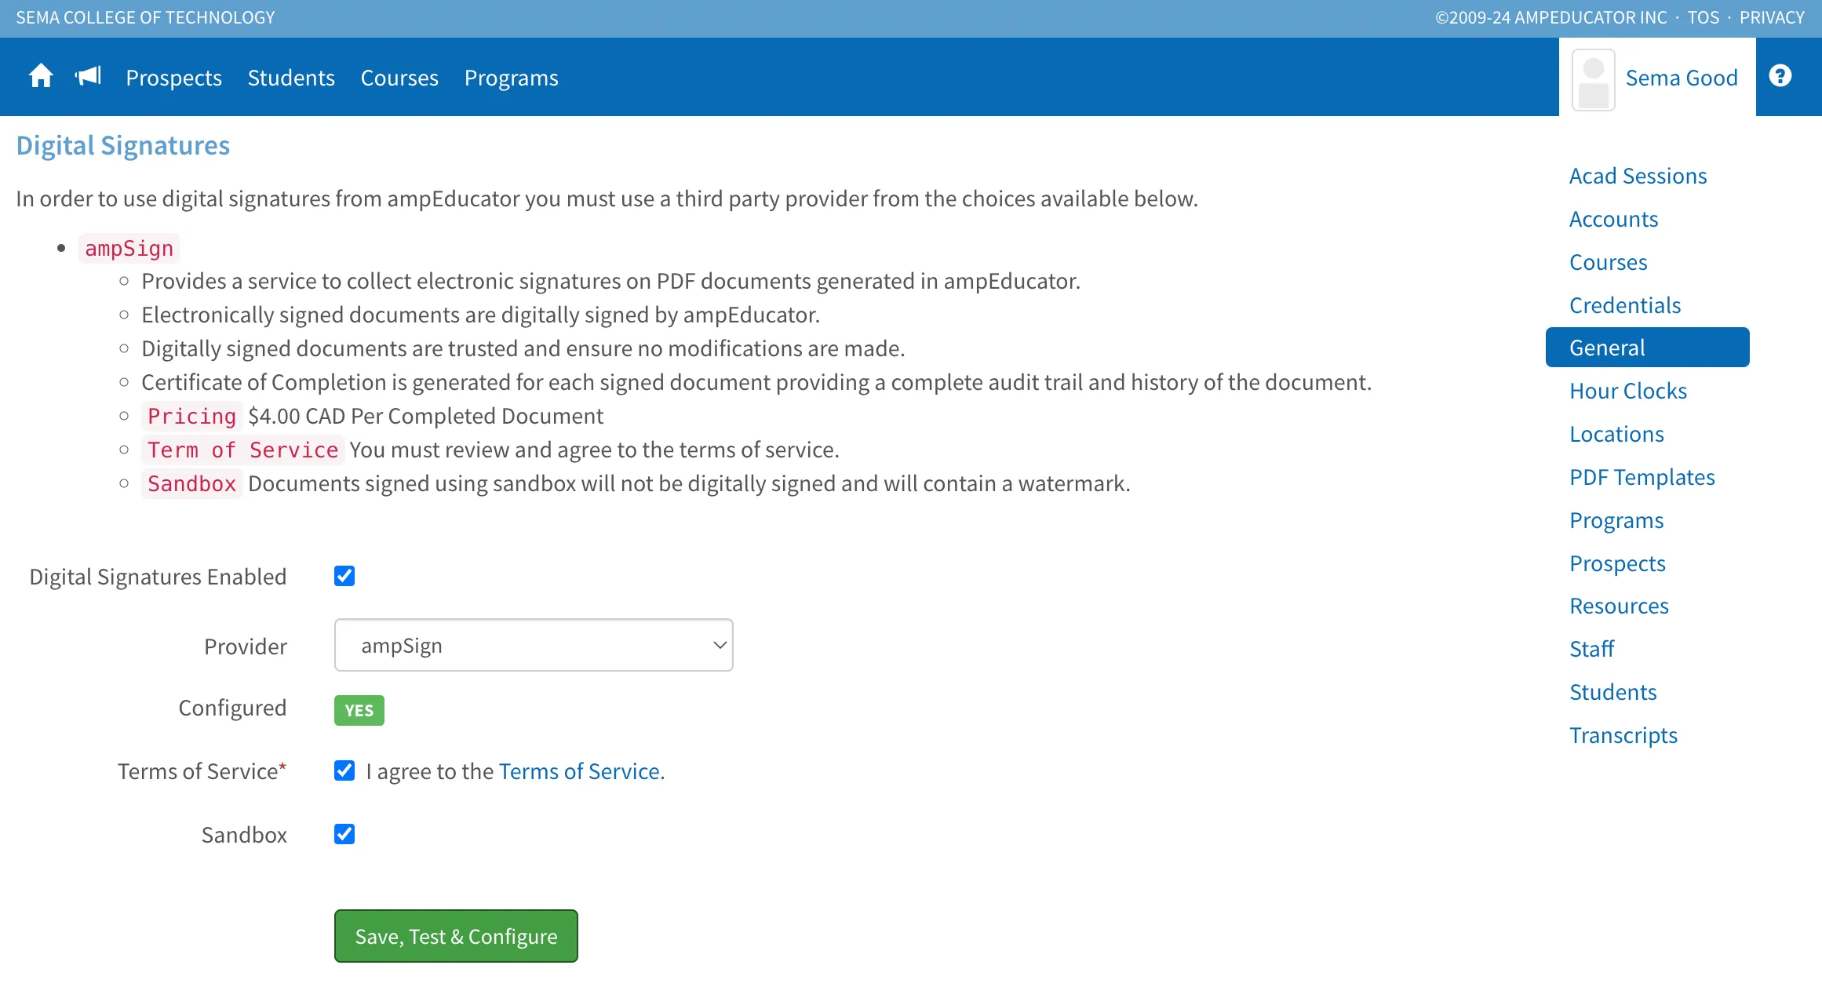Open Hour Clocks in the sidebar

click(1628, 391)
